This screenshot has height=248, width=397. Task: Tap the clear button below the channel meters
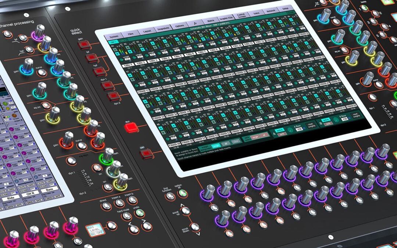236,141
